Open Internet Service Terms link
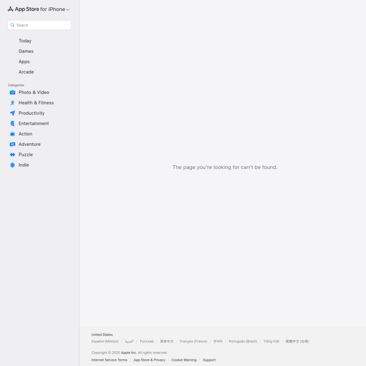 [109, 360]
